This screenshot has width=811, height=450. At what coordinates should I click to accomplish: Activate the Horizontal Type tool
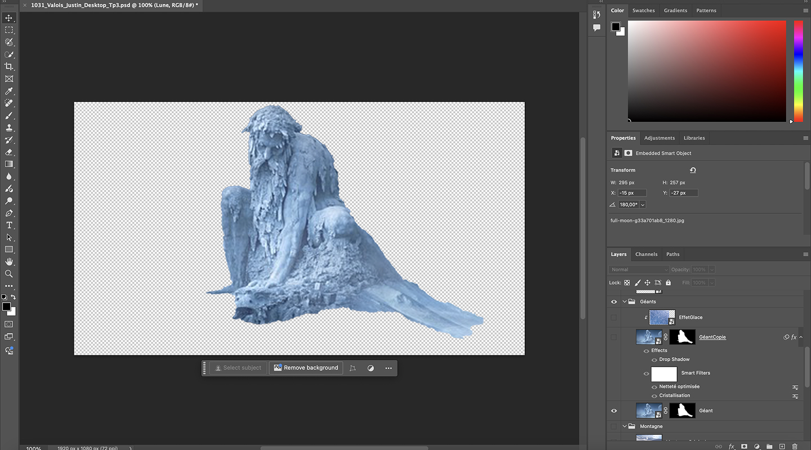coord(9,225)
